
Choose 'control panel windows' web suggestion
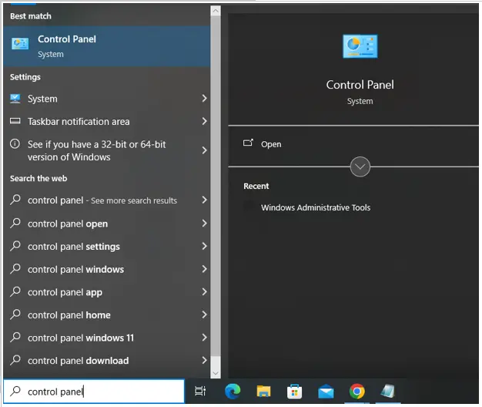(x=107, y=269)
